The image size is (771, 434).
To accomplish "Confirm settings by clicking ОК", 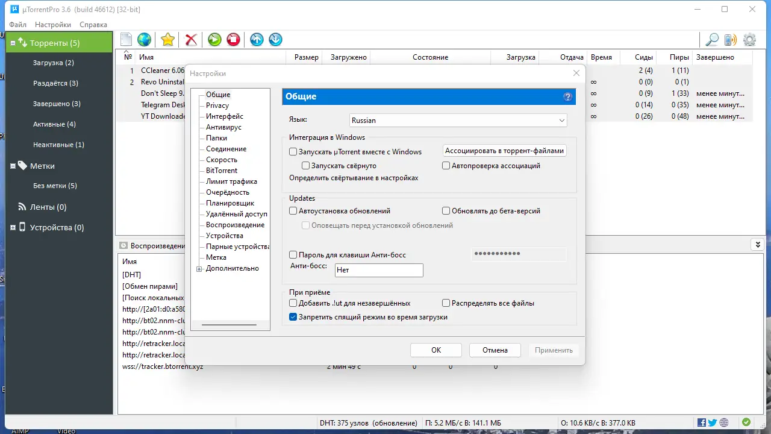I will (x=435, y=350).
